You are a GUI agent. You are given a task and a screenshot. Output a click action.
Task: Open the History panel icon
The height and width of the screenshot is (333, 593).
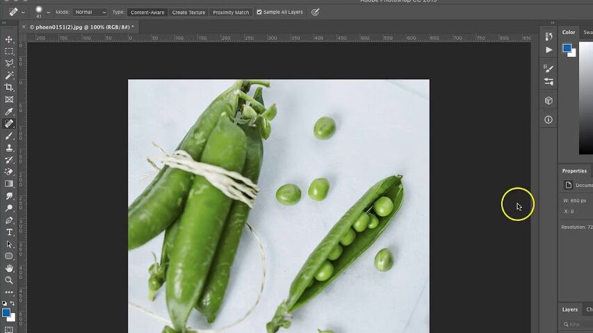click(x=549, y=36)
